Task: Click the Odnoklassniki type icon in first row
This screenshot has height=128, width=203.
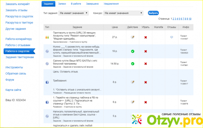Action: [47, 37]
